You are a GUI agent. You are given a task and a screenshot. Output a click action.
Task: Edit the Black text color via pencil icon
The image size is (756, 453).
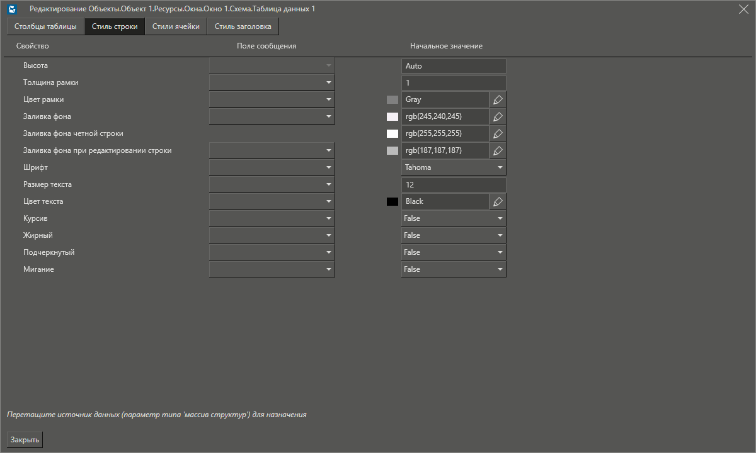(498, 201)
